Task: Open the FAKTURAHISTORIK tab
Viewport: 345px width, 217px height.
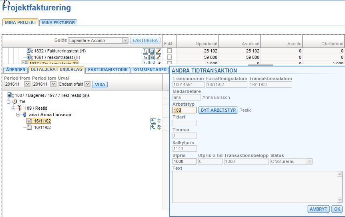Action: pyautogui.click(x=108, y=70)
